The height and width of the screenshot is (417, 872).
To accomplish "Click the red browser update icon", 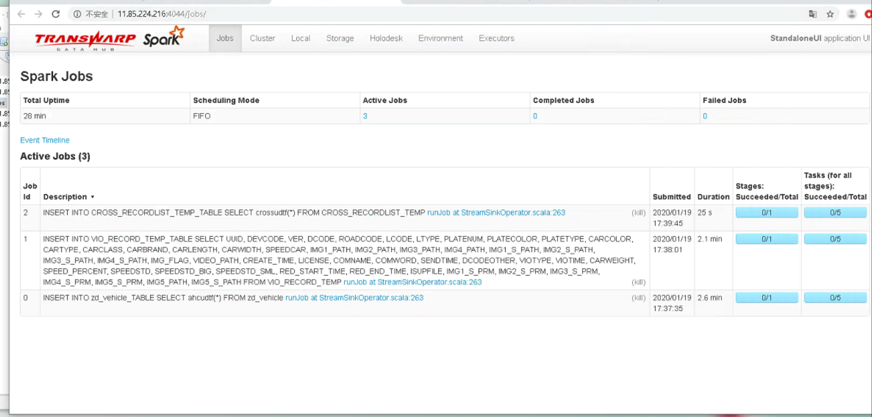I will click(868, 13).
